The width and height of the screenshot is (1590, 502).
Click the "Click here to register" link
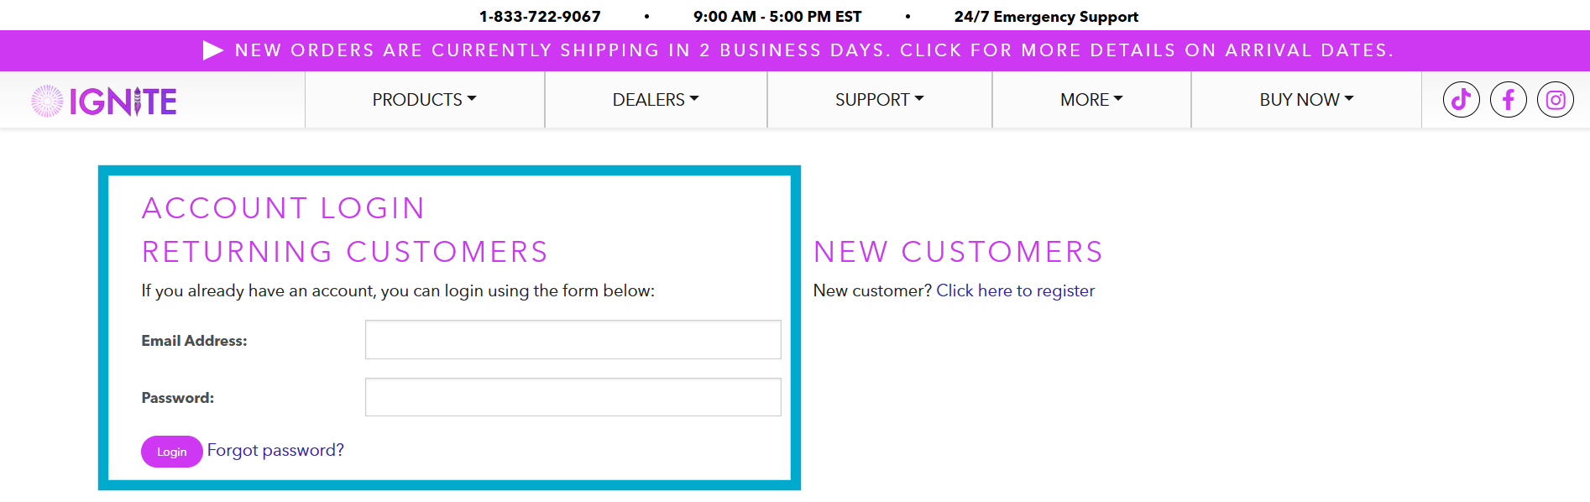point(1015,290)
